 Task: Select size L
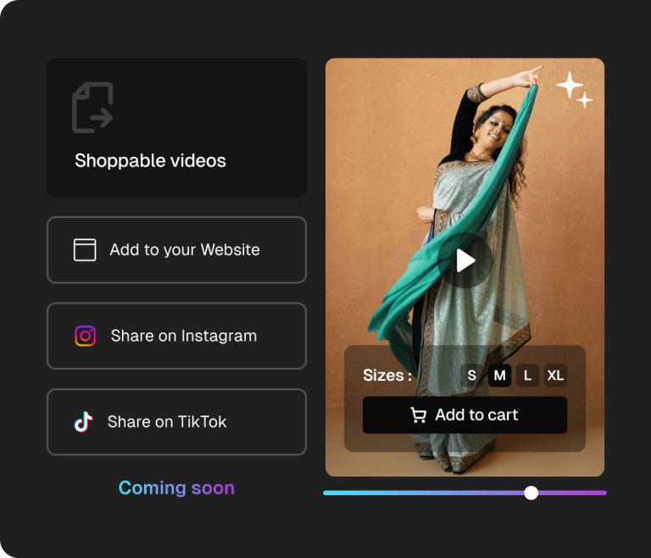pyautogui.click(x=527, y=376)
